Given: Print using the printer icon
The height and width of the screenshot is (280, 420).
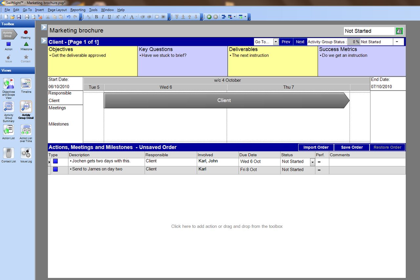Looking at the screenshot, I should pyautogui.click(x=27, y=17).
